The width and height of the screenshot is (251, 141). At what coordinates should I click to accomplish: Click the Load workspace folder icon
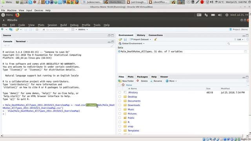pos(120,39)
